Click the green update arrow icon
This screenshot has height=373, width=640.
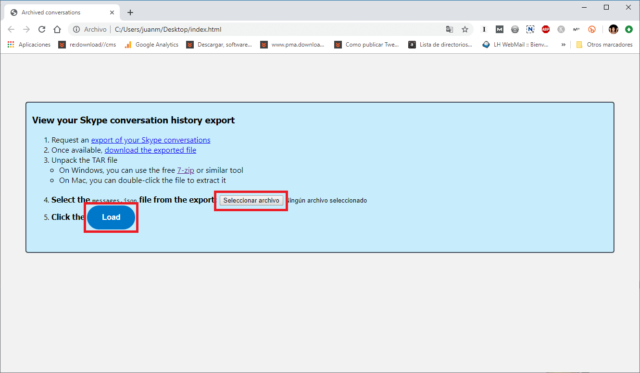(629, 29)
